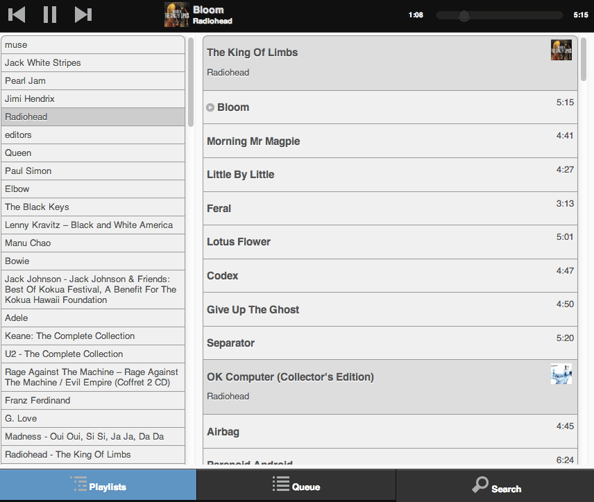Image resolution: width=594 pixels, height=502 pixels.
Task: Click the playback progress slider handle
Action: pos(464,15)
